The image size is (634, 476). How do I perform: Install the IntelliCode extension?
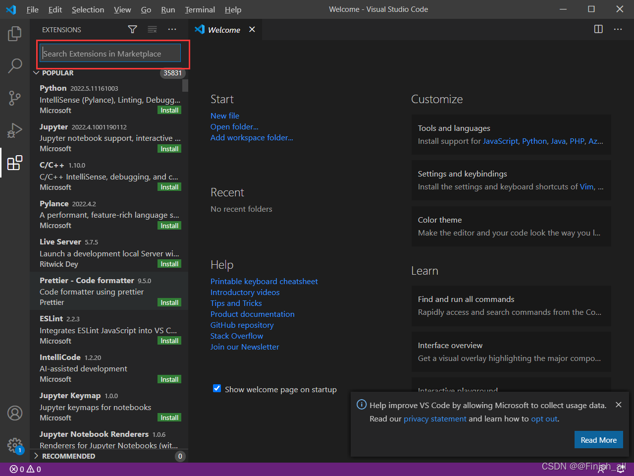(169, 379)
